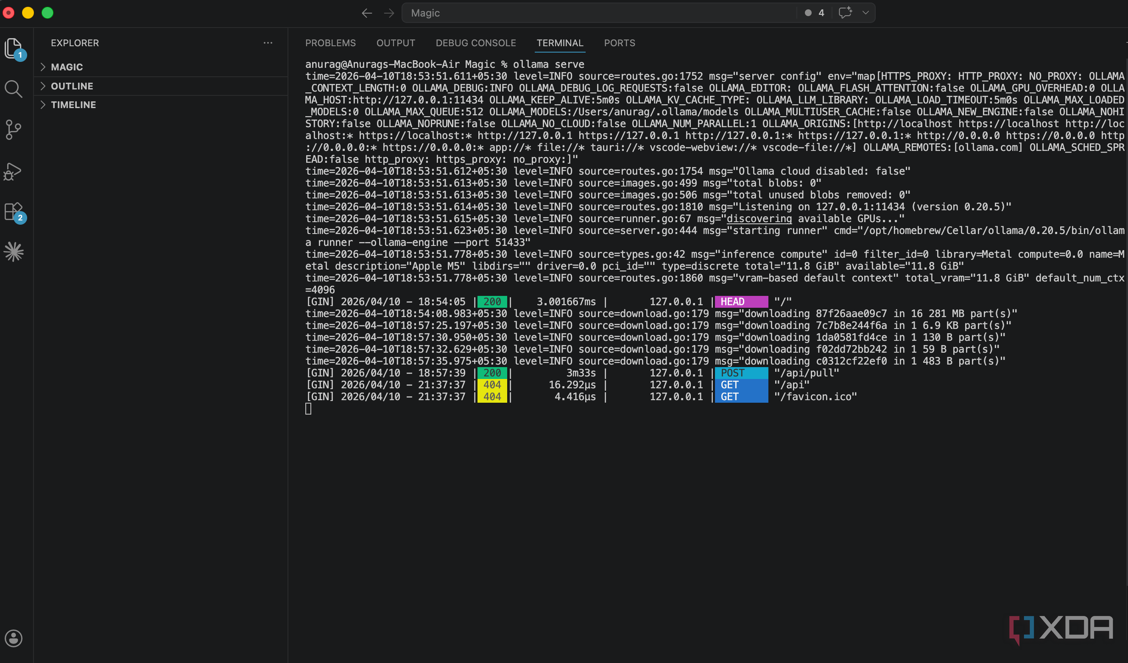Image resolution: width=1128 pixels, height=663 pixels.
Task: Click the purple HEAD method badge
Action: (x=741, y=302)
